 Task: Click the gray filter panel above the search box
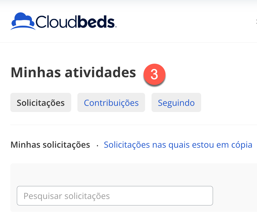tap(133, 174)
